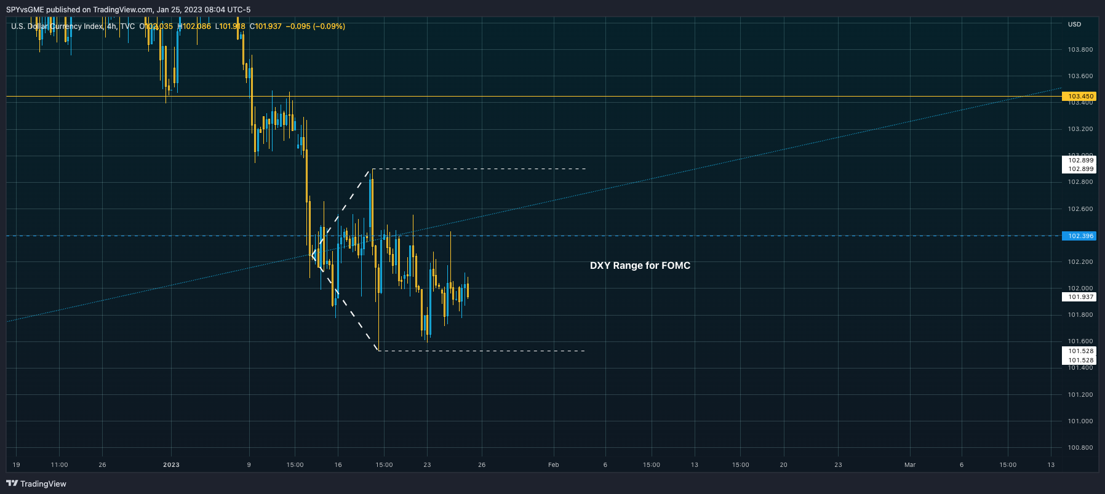The width and height of the screenshot is (1105, 494).
Task: Select the lower dashed white range line
Action: (x=481, y=351)
